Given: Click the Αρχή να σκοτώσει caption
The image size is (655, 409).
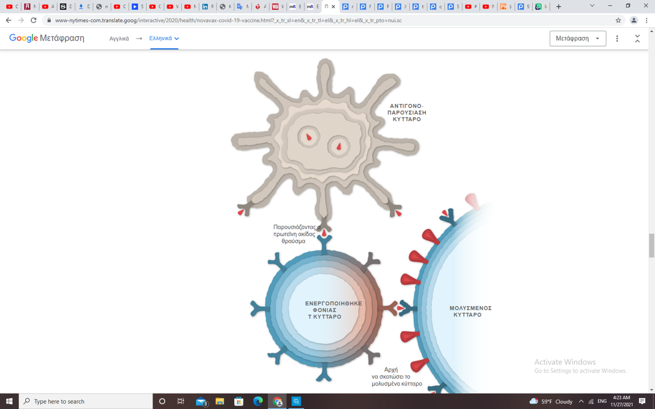Looking at the screenshot, I should (x=397, y=376).
